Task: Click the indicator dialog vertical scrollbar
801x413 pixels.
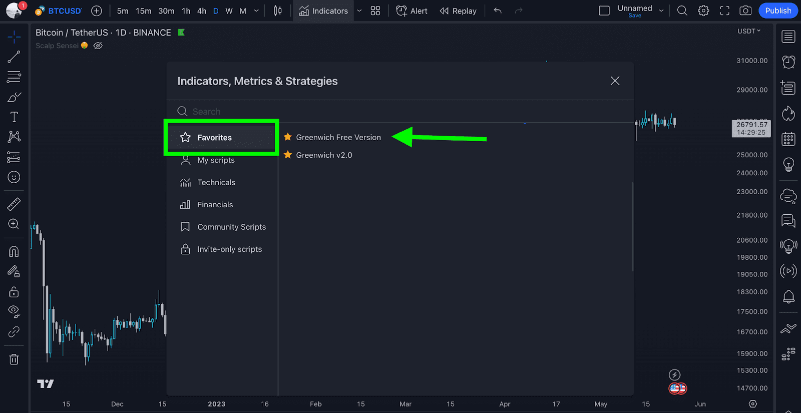Action: (632, 226)
